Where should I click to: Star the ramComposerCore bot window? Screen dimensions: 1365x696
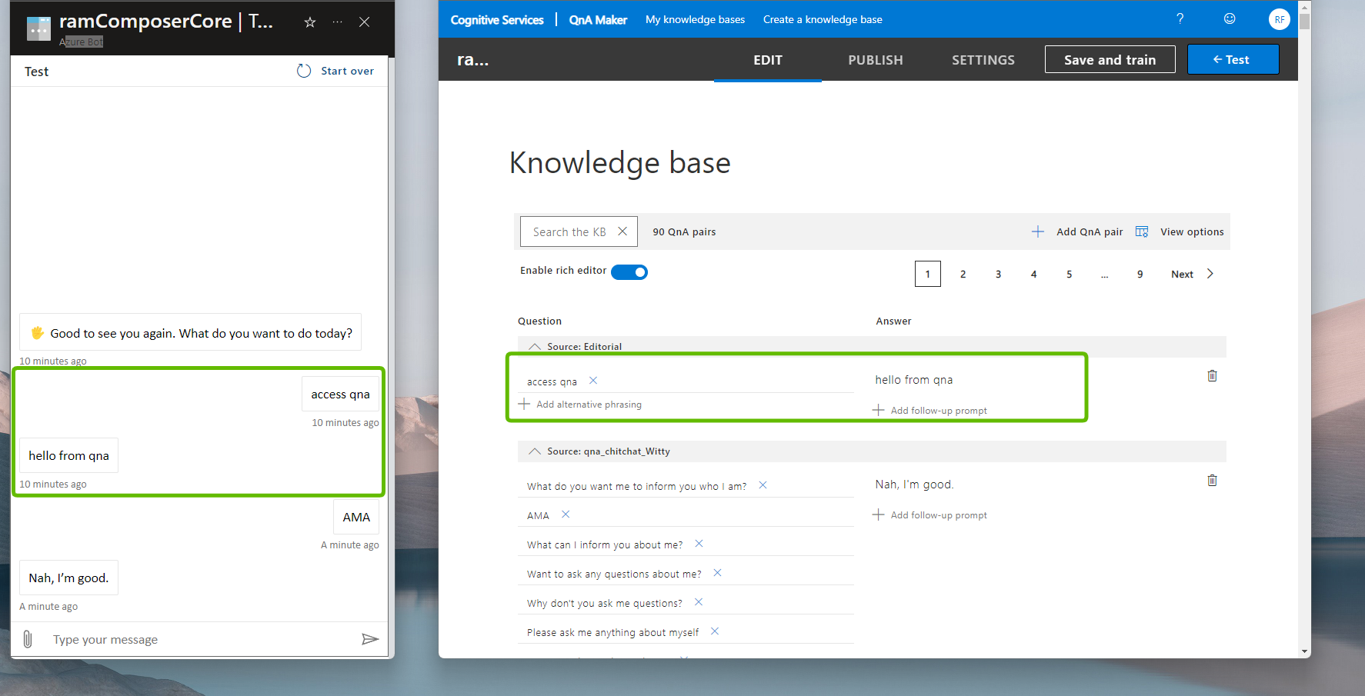pyautogui.click(x=309, y=22)
